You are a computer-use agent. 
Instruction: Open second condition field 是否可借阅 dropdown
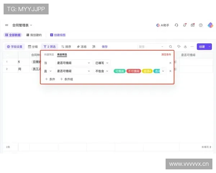point(73,71)
